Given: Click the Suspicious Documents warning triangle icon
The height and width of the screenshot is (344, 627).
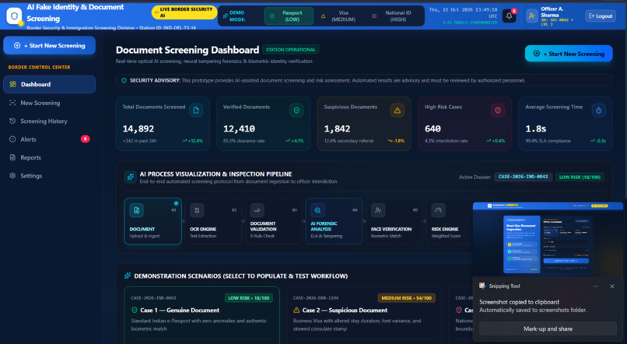Looking at the screenshot, I should (397, 111).
